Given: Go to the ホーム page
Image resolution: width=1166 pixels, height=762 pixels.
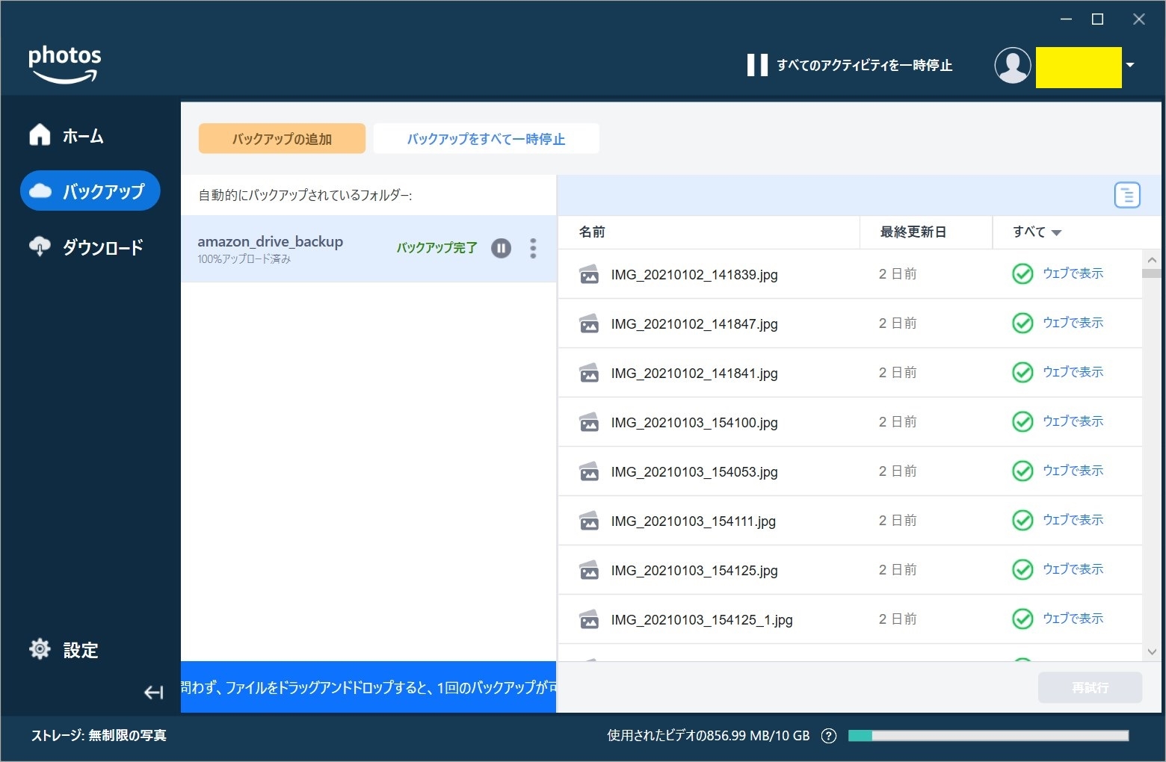Looking at the screenshot, I should [82, 136].
